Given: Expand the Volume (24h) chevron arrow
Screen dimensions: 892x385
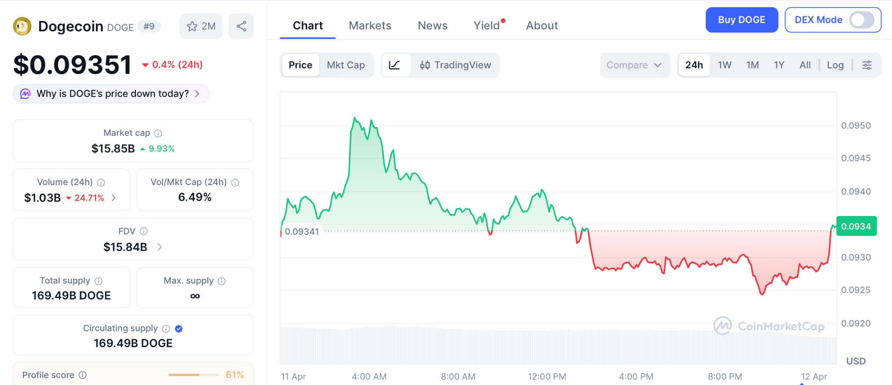Looking at the screenshot, I should (114, 198).
